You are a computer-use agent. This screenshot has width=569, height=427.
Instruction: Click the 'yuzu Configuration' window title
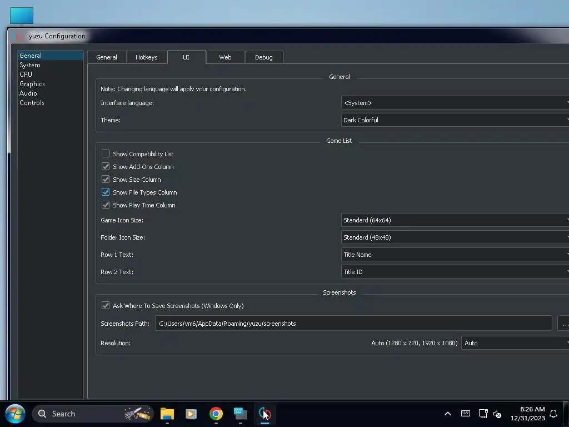pyautogui.click(x=57, y=36)
